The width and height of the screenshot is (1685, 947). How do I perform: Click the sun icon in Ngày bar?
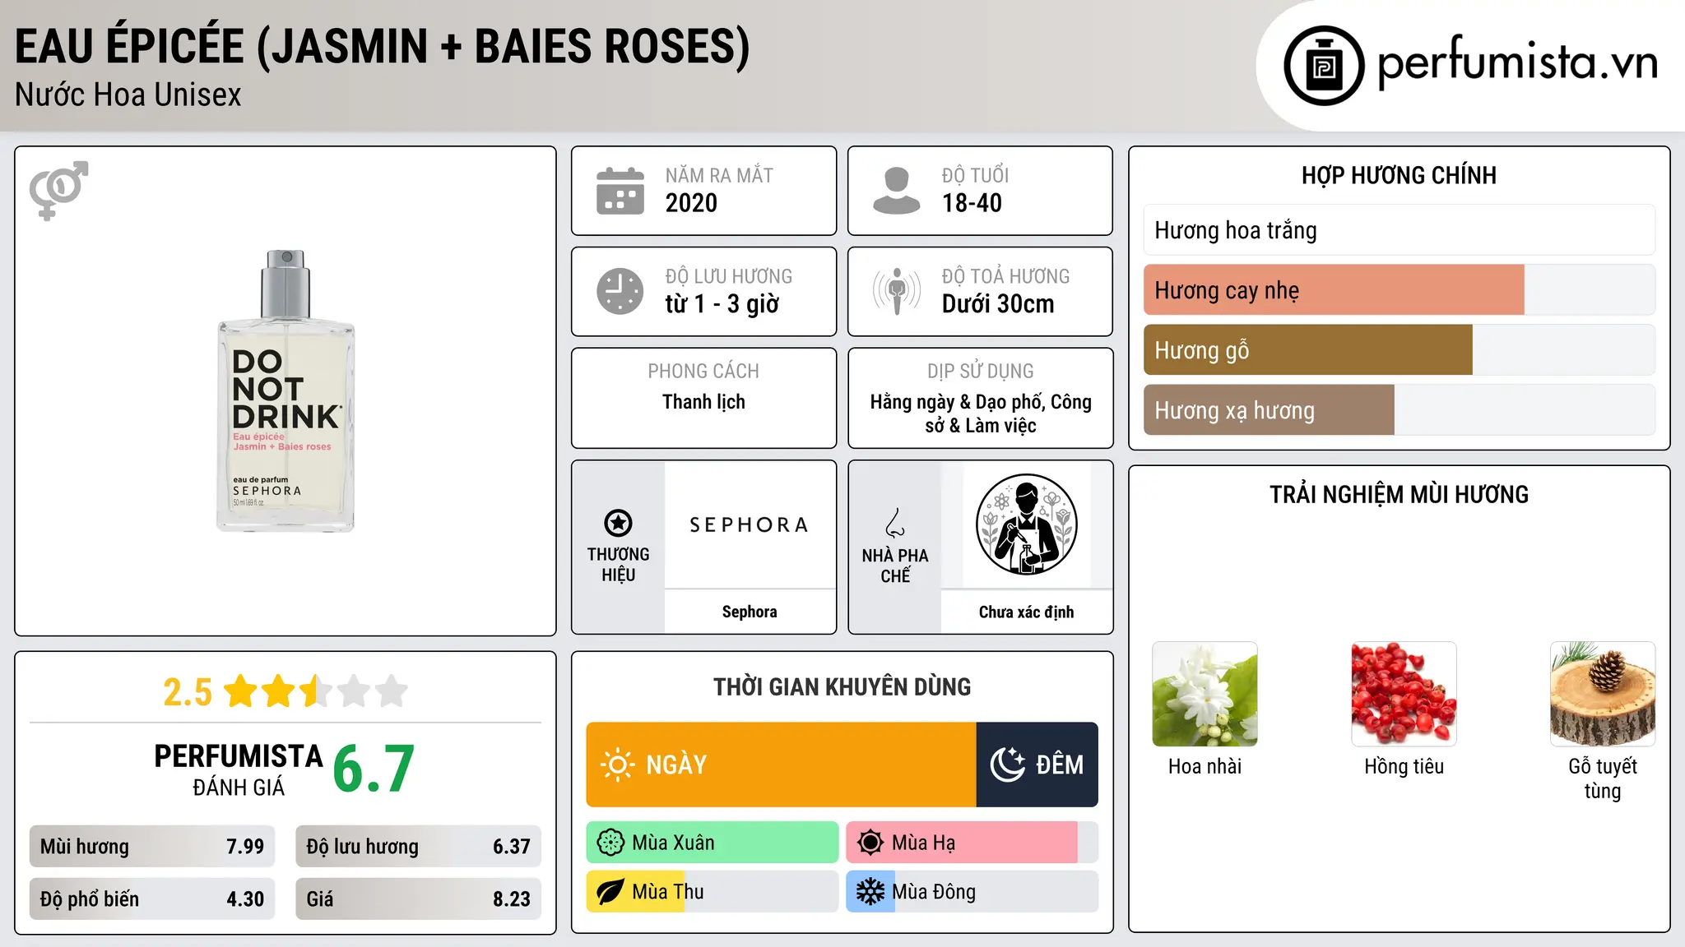click(x=617, y=765)
